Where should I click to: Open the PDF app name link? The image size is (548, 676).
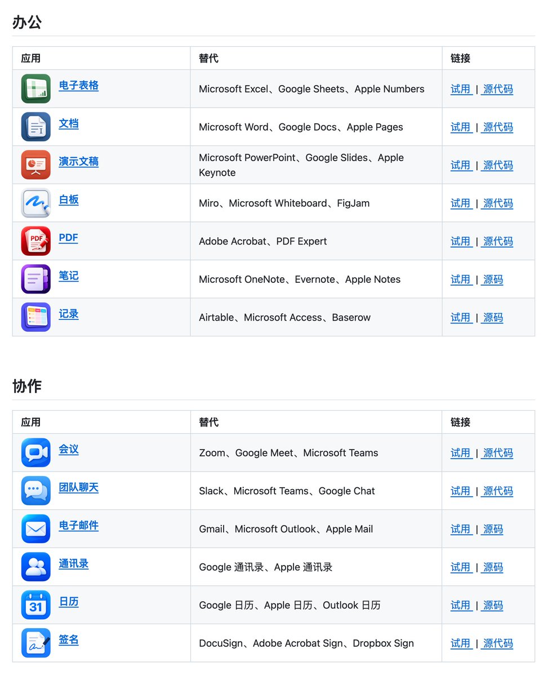(x=69, y=238)
